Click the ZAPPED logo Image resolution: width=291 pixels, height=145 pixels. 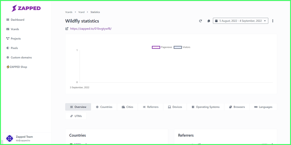point(26,8)
